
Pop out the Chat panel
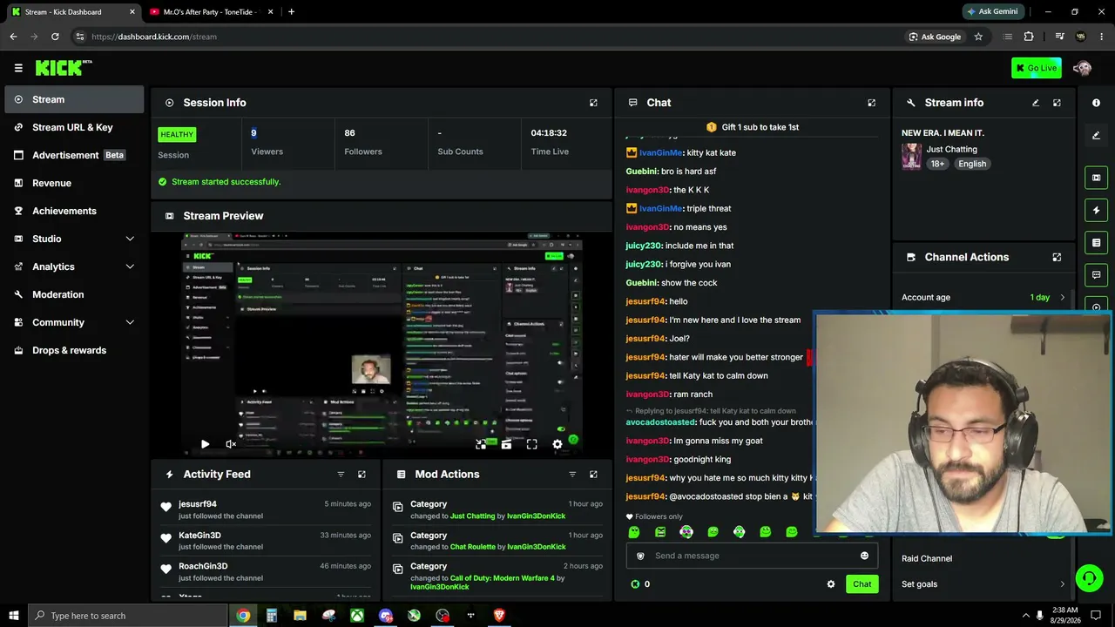tap(871, 103)
